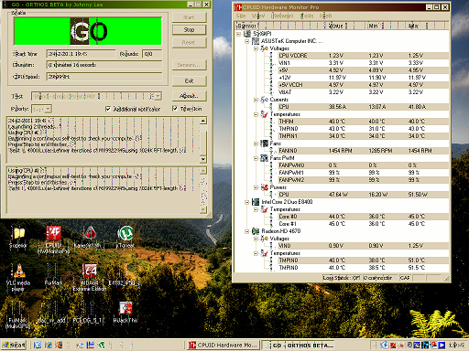Click the ASUSTeK Temperatures thermometer icon
Viewport: 469px width, 351px height.
click(x=265, y=114)
